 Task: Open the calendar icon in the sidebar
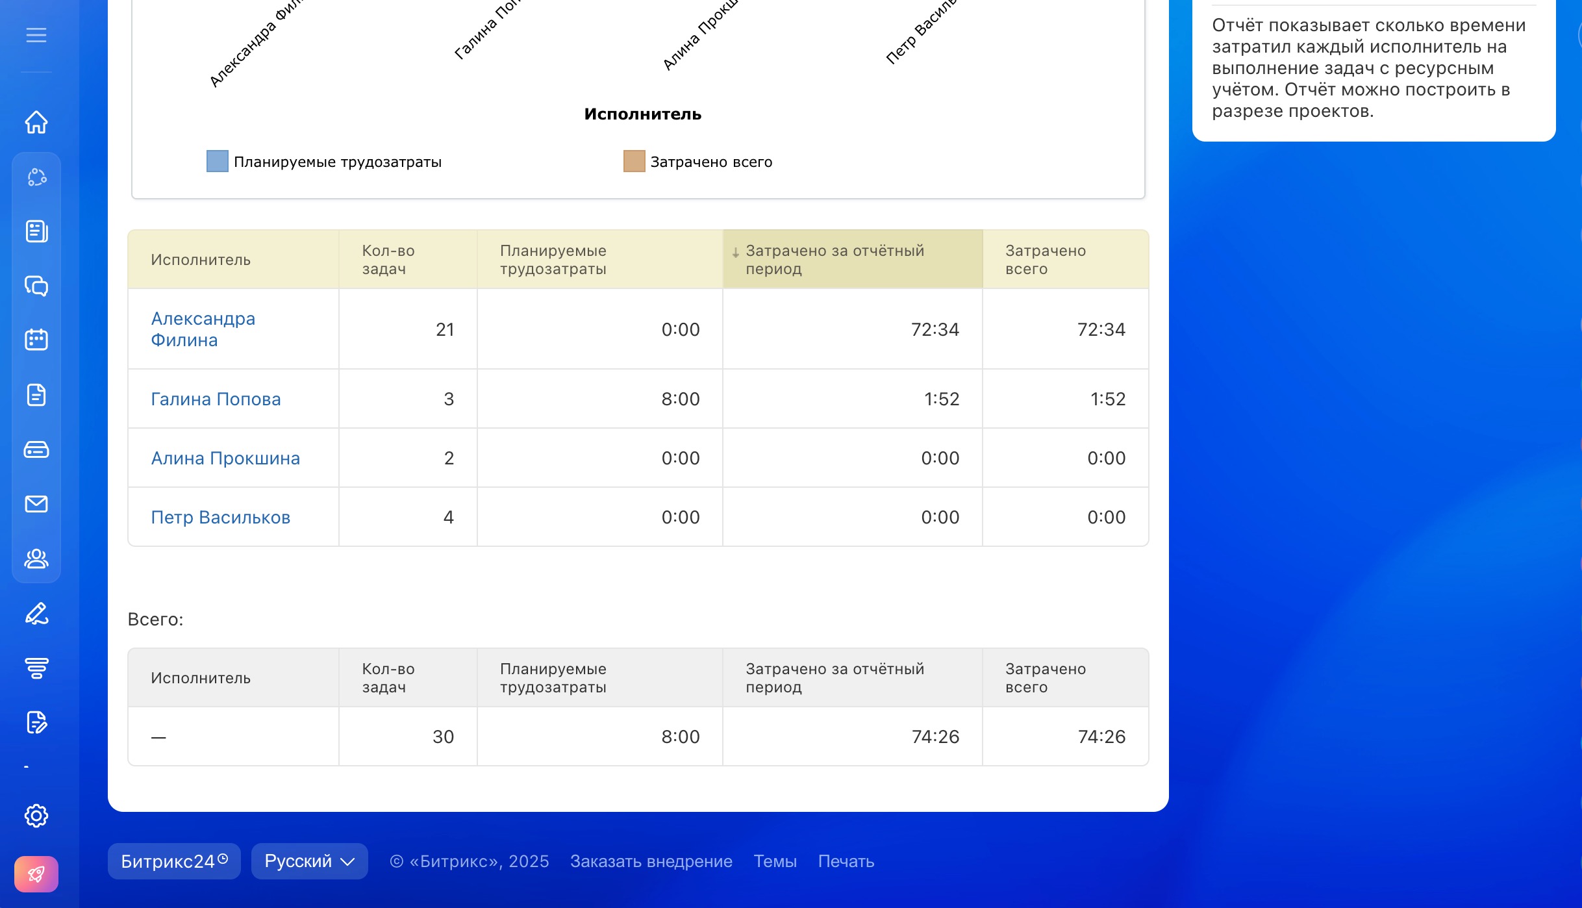(x=36, y=340)
